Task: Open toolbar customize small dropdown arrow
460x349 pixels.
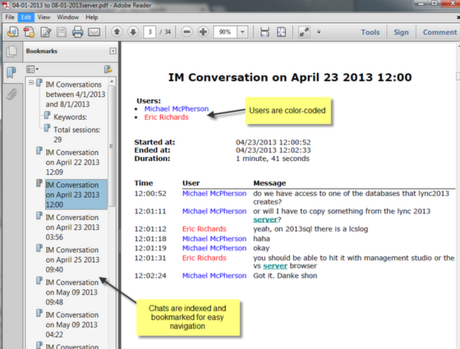Action: click(319, 32)
